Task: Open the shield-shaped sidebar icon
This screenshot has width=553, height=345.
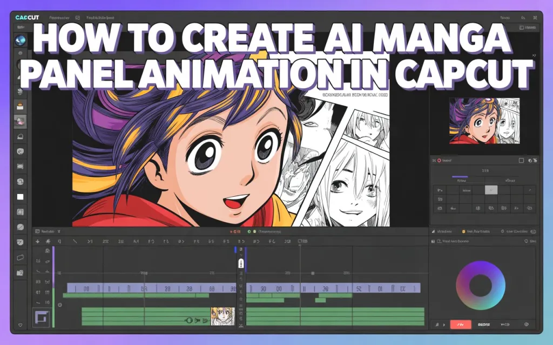Action: [x=20, y=242]
